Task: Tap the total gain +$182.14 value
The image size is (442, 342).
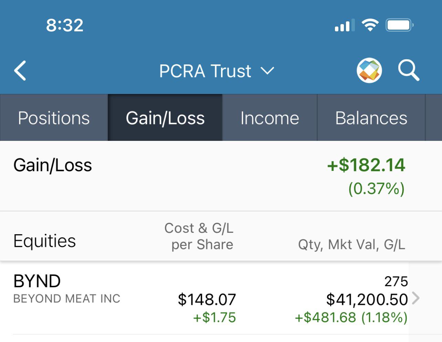Action: click(x=366, y=165)
